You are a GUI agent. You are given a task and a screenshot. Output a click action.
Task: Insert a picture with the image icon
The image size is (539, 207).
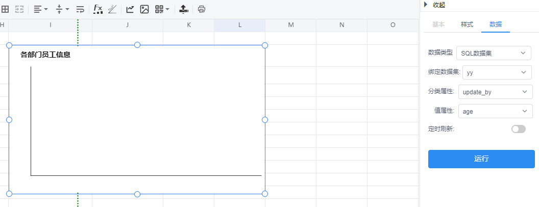[x=144, y=9]
